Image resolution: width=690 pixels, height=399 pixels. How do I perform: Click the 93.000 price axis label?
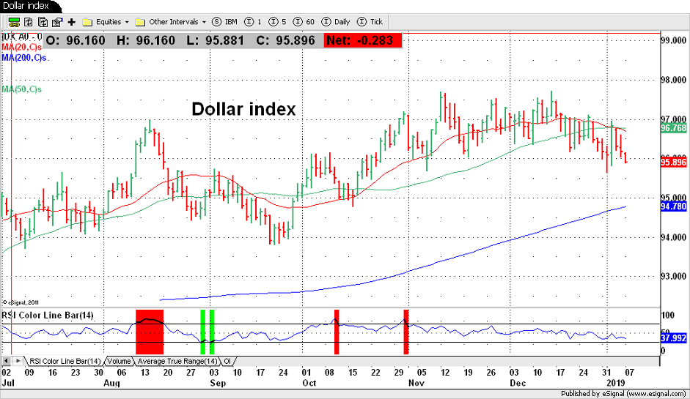coord(674,277)
